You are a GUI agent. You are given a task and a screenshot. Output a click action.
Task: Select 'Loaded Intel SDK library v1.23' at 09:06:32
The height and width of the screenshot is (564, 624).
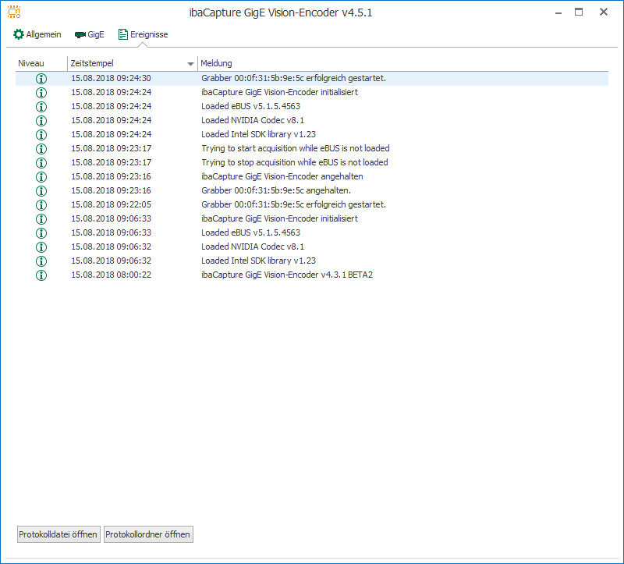point(259,261)
